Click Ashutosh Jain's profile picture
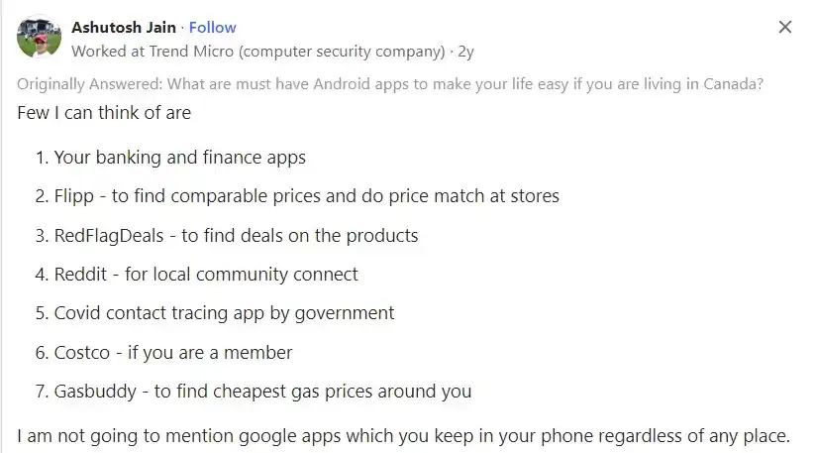This screenshot has width=815, height=453. [39, 38]
